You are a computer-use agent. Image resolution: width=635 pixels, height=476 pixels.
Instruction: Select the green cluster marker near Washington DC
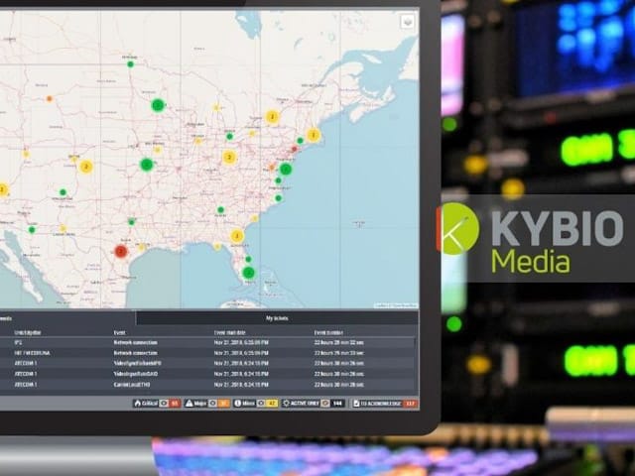pos(286,169)
